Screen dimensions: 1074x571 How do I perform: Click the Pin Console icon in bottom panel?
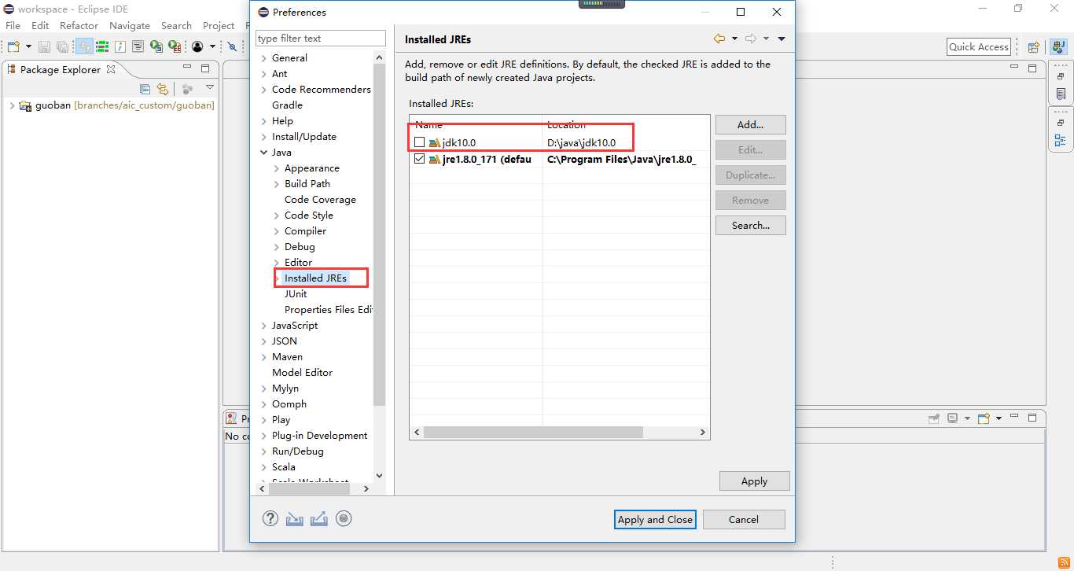[x=934, y=418]
